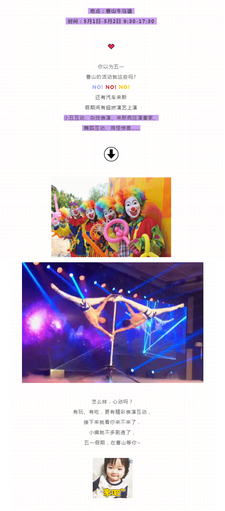The height and width of the screenshot is (511, 225).
Task: Open the acrobat pole performance image
Action: click(112, 323)
